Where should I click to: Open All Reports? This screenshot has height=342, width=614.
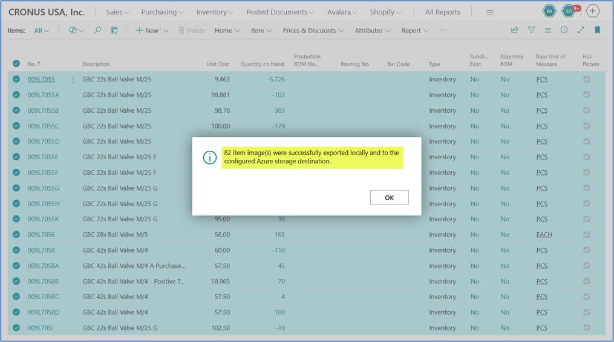coord(442,12)
